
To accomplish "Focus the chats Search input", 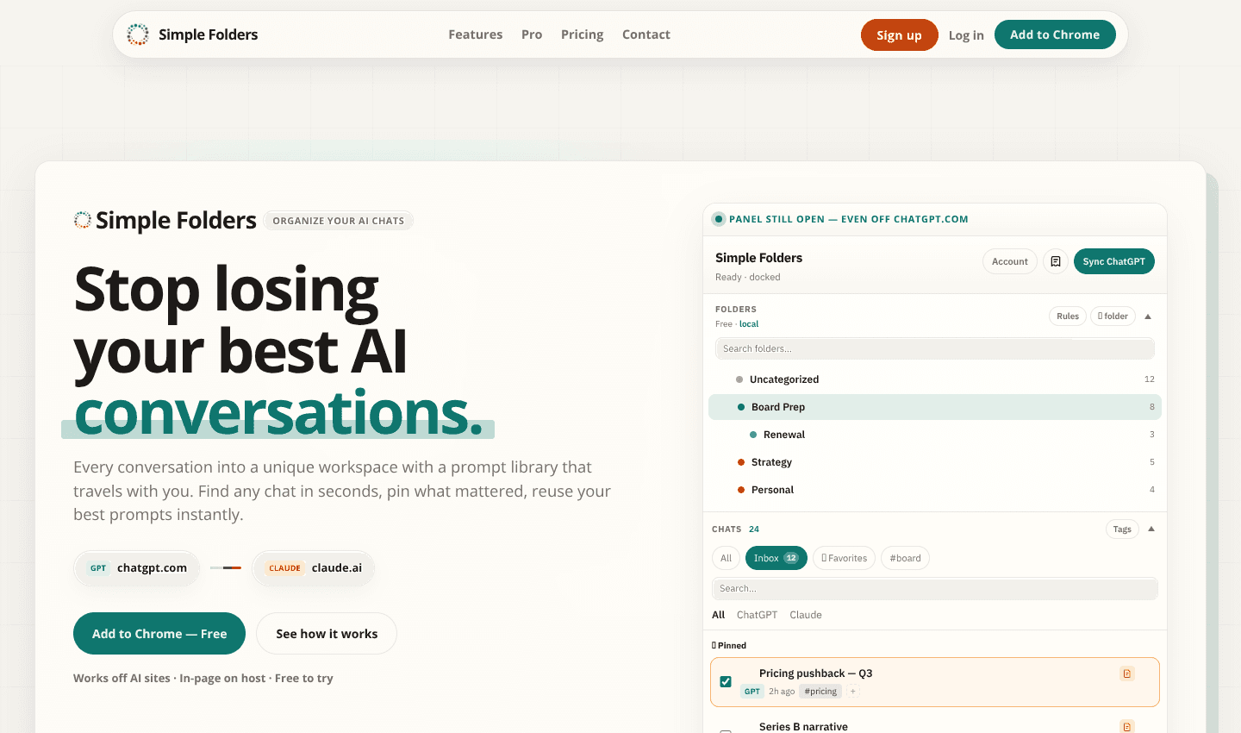I will 935,588.
